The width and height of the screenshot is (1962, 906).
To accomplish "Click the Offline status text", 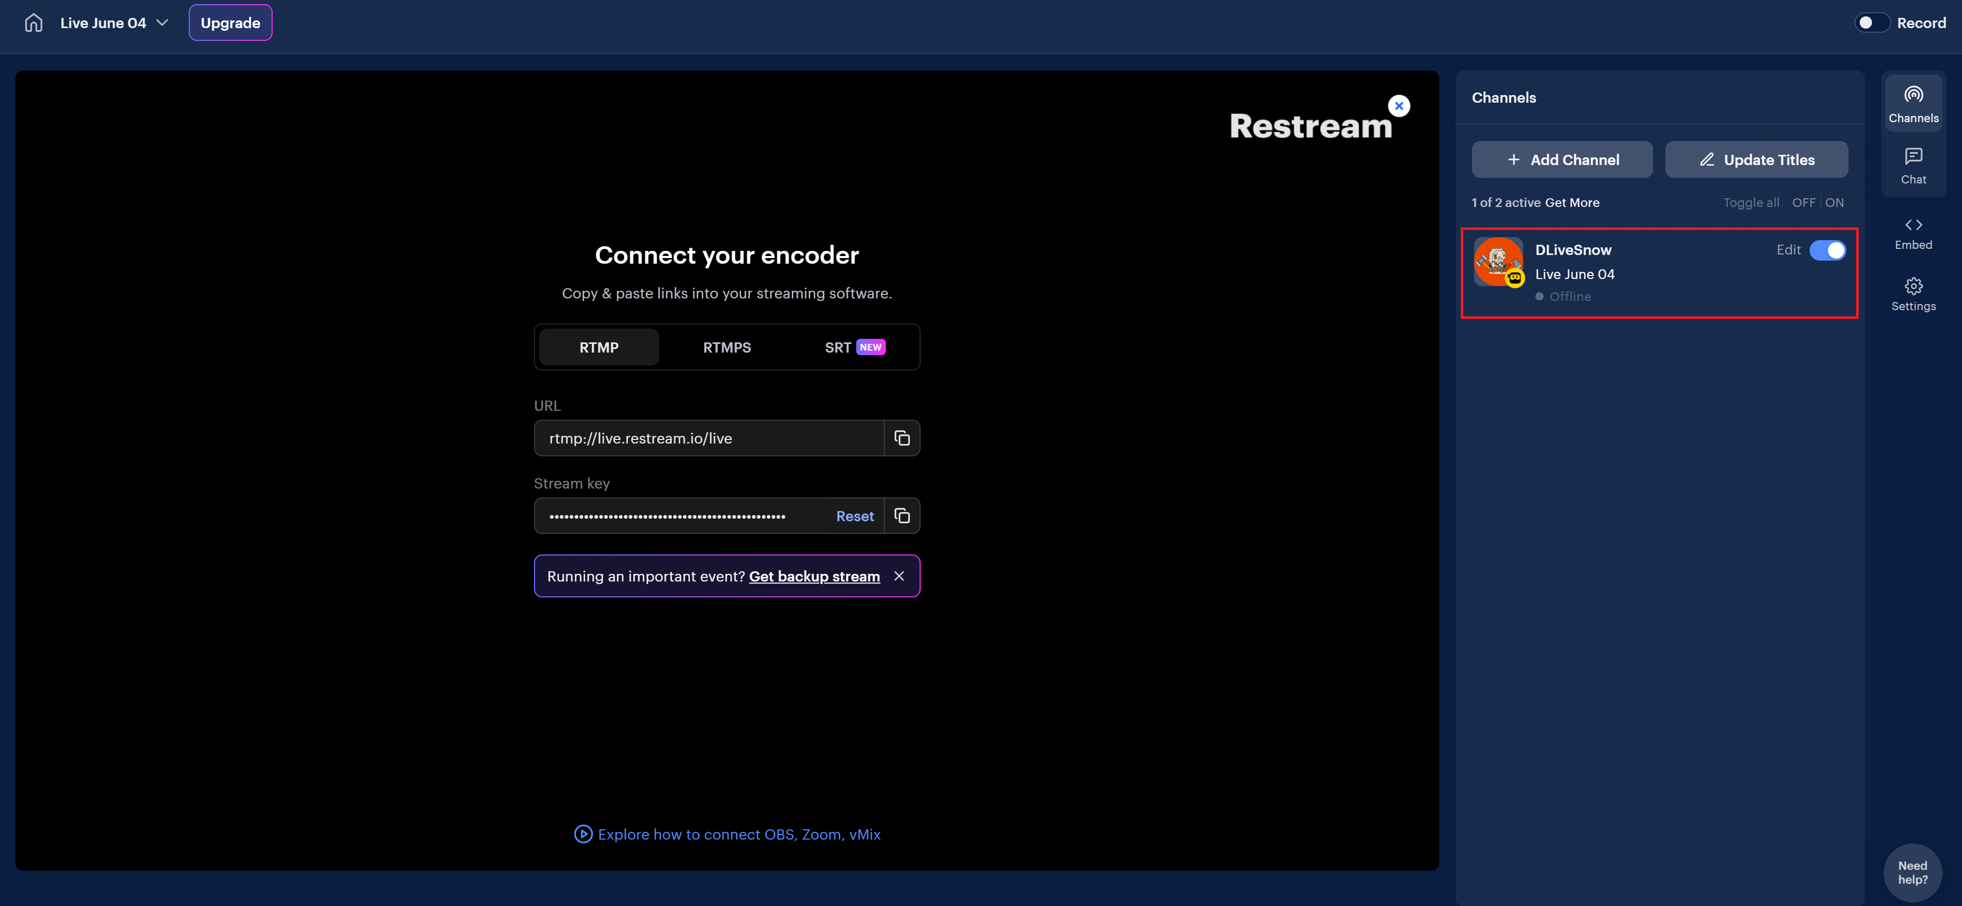I will click(1570, 296).
